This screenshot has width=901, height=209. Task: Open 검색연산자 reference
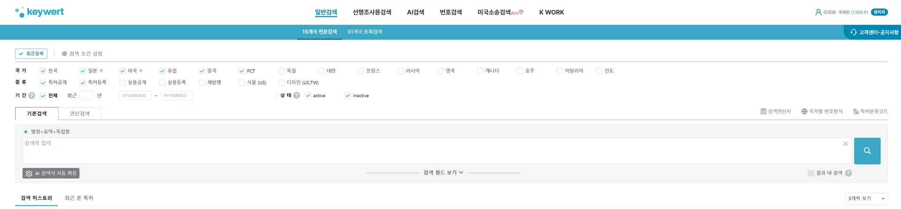coord(776,111)
